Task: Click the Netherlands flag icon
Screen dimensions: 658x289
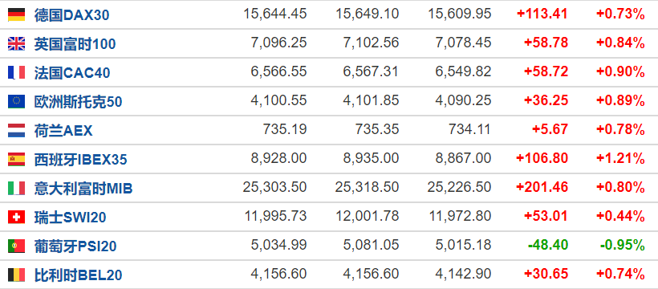Action: tap(16, 131)
